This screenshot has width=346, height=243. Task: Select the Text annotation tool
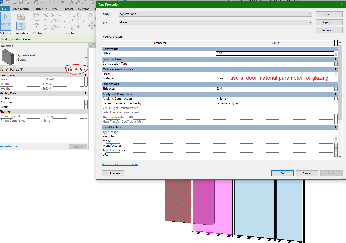pyautogui.click(x=72, y=2)
